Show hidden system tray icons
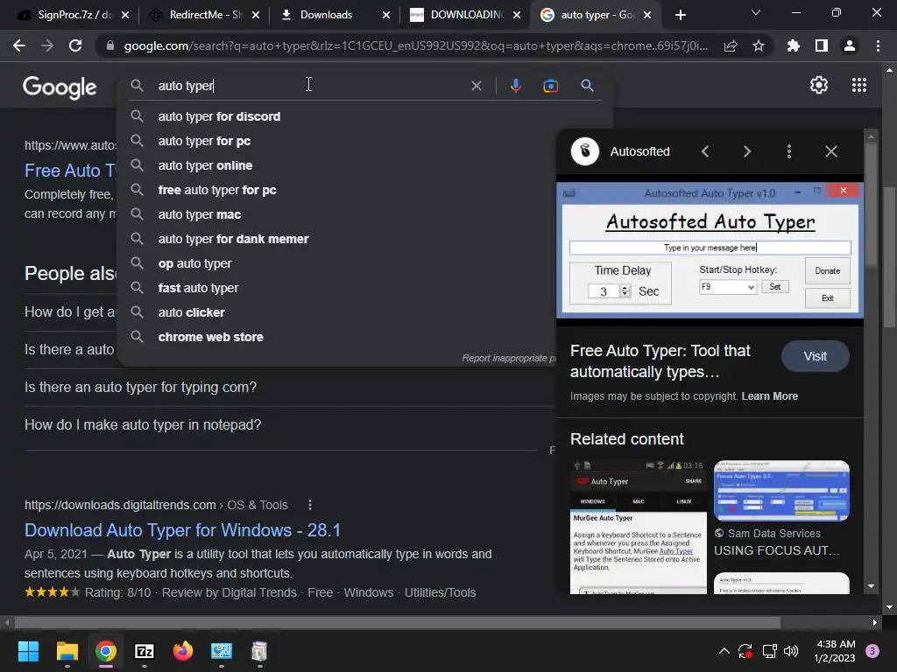The image size is (897, 672). click(x=724, y=651)
